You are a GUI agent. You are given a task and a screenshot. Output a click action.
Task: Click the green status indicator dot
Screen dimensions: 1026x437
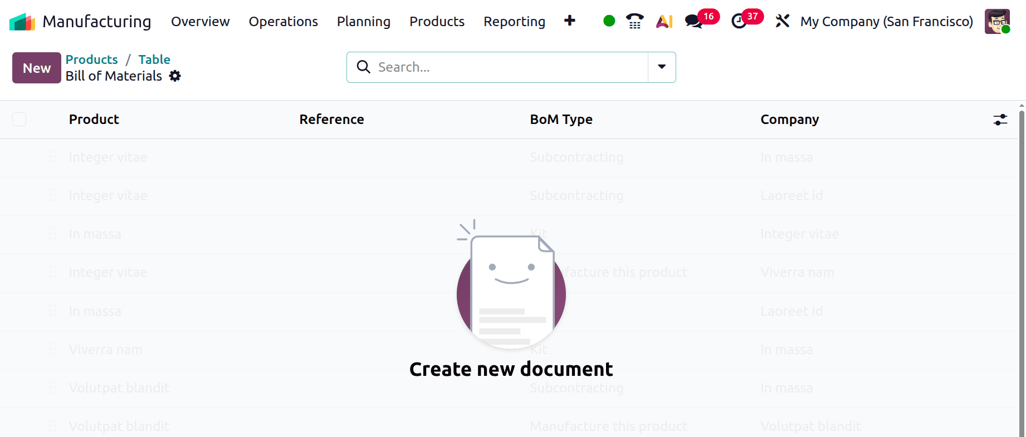tap(609, 21)
